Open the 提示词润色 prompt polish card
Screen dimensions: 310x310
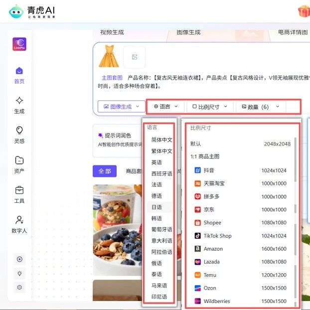[118, 141]
